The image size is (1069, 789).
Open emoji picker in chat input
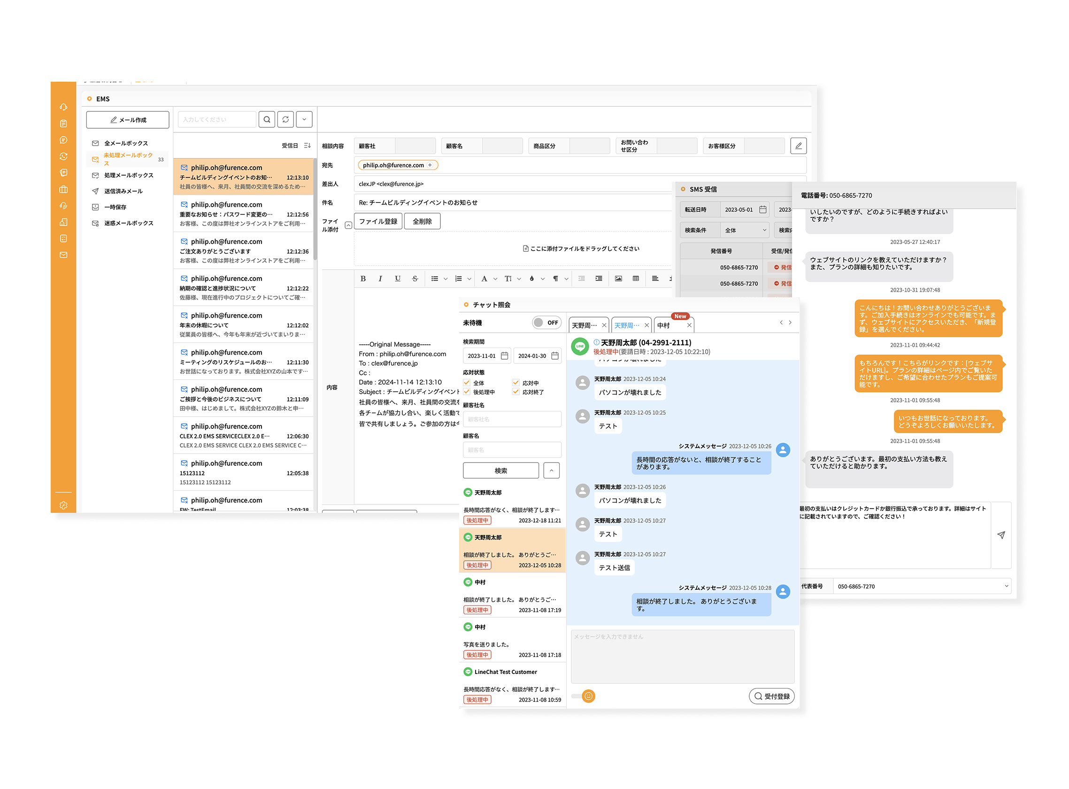point(589,696)
